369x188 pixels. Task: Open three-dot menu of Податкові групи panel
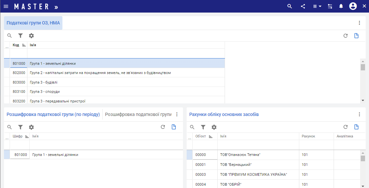(x=359, y=23)
